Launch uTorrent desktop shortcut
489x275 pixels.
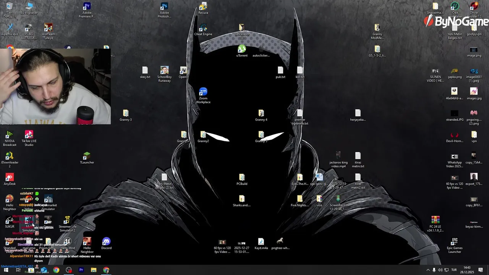pos(242,51)
